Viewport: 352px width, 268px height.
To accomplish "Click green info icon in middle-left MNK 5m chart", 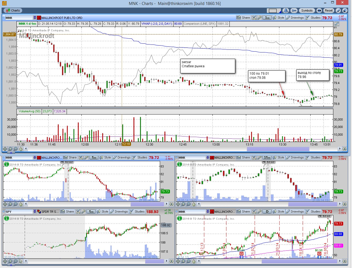I will [6, 164].
